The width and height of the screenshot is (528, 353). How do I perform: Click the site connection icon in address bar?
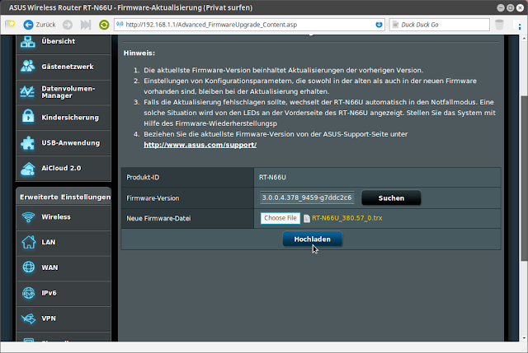pos(120,24)
